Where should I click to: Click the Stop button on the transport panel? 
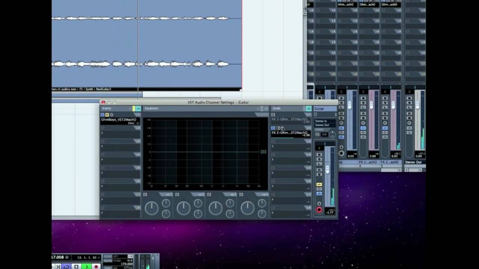[x=76, y=266]
